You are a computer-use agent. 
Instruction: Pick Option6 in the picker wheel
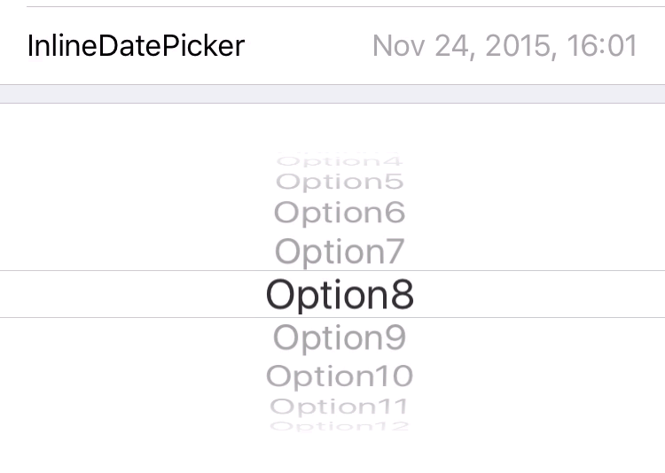click(340, 213)
